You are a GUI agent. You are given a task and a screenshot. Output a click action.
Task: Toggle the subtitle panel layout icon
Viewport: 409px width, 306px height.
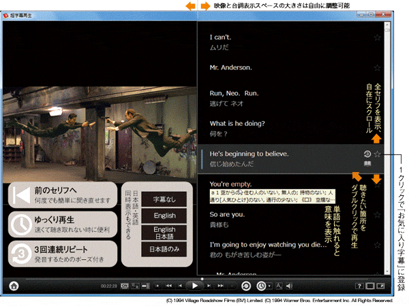click(145, 286)
